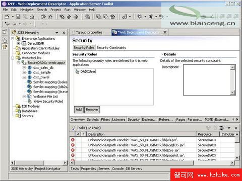Collapse the Details section twistie
The height and width of the screenshot is (181, 242).
click(162, 54)
